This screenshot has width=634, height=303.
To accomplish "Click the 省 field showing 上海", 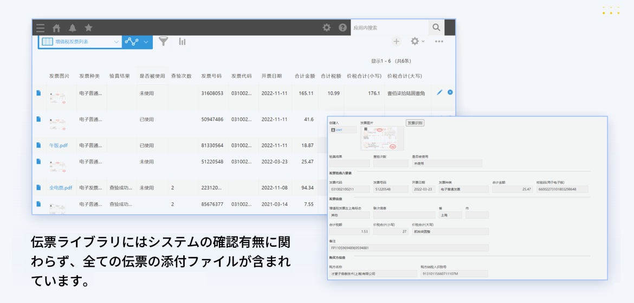I will coord(450,215).
